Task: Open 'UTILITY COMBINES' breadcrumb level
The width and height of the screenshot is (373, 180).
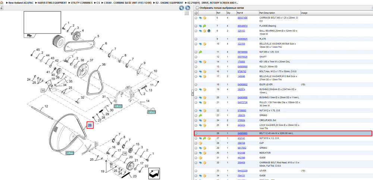Action: coord(82,3)
